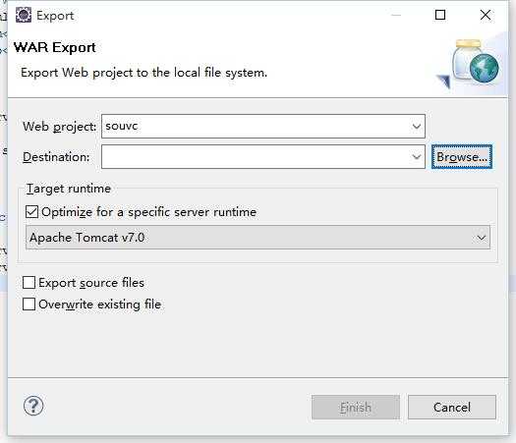This screenshot has height=443, width=516.
Task: Click the Cancel button
Action: (452, 408)
